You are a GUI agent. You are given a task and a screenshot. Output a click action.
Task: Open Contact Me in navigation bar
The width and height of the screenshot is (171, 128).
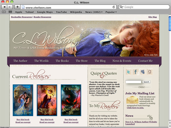coord(145,61)
